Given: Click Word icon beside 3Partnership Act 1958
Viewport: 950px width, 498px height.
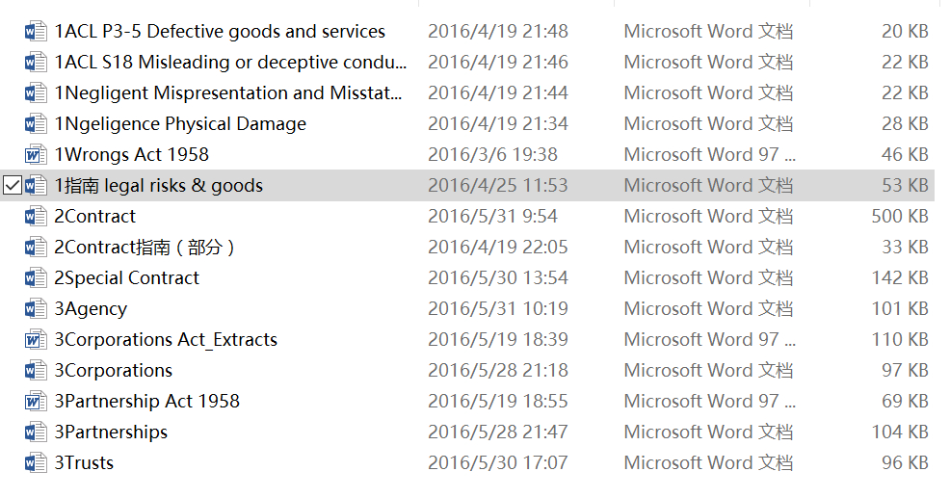Looking at the screenshot, I should (36, 402).
